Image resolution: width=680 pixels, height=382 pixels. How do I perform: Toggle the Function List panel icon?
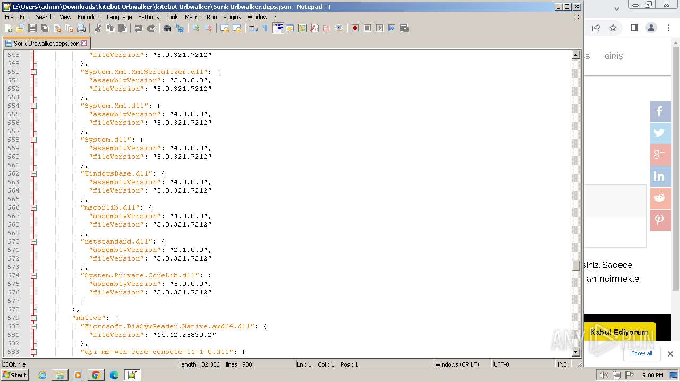point(314,28)
